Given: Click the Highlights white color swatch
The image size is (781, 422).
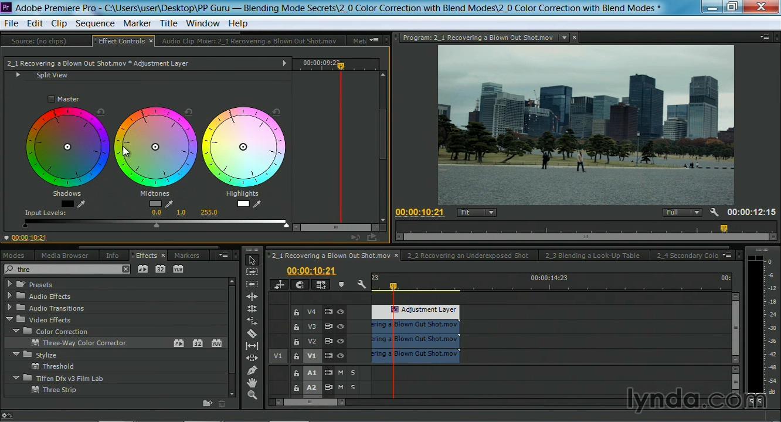Looking at the screenshot, I should pyautogui.click(x=243, y=204).
